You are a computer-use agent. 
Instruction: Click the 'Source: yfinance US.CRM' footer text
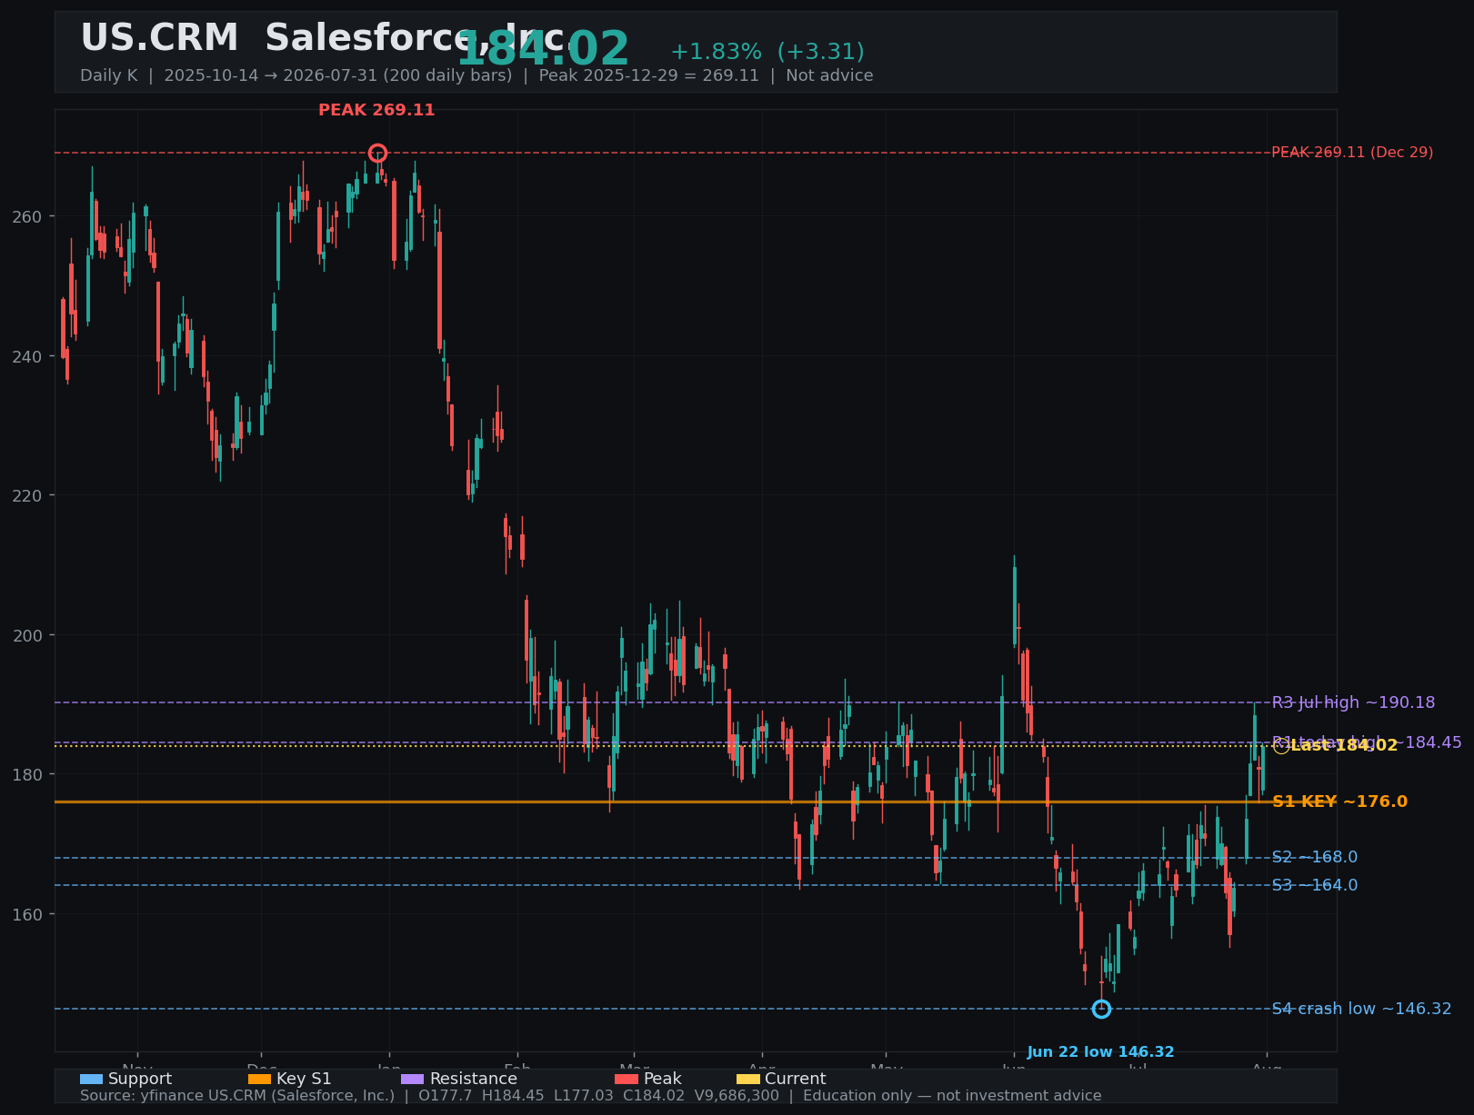coord(590,1096)
